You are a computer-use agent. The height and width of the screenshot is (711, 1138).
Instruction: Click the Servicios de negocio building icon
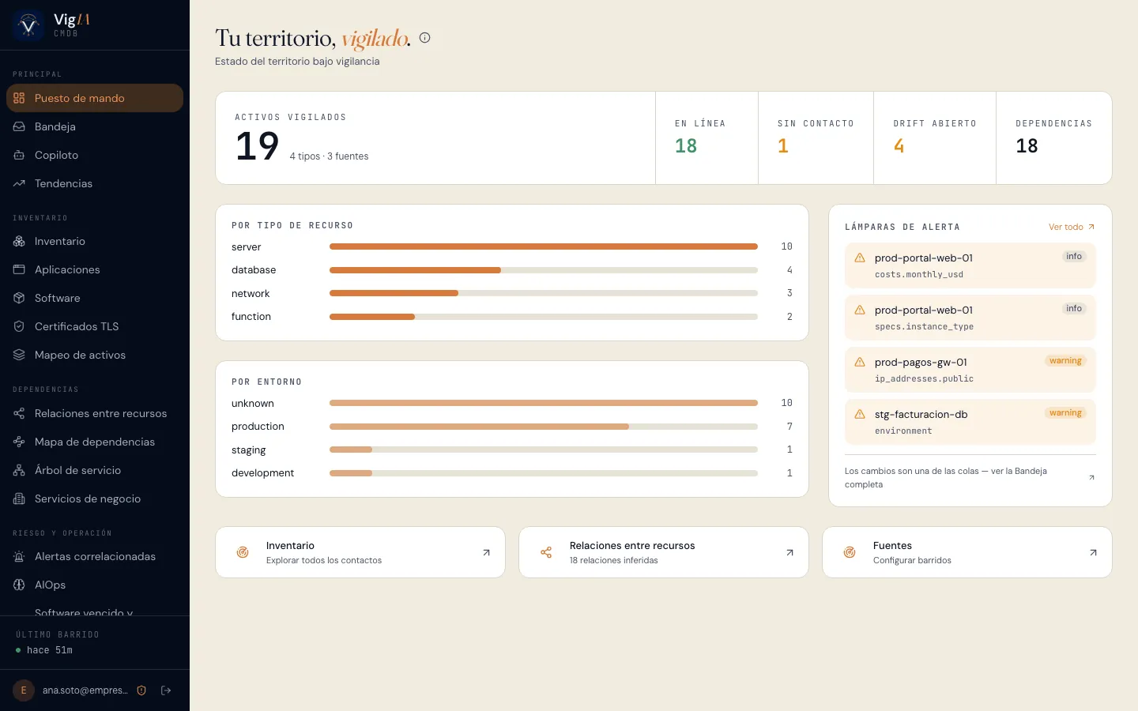(x=19, y=498)
